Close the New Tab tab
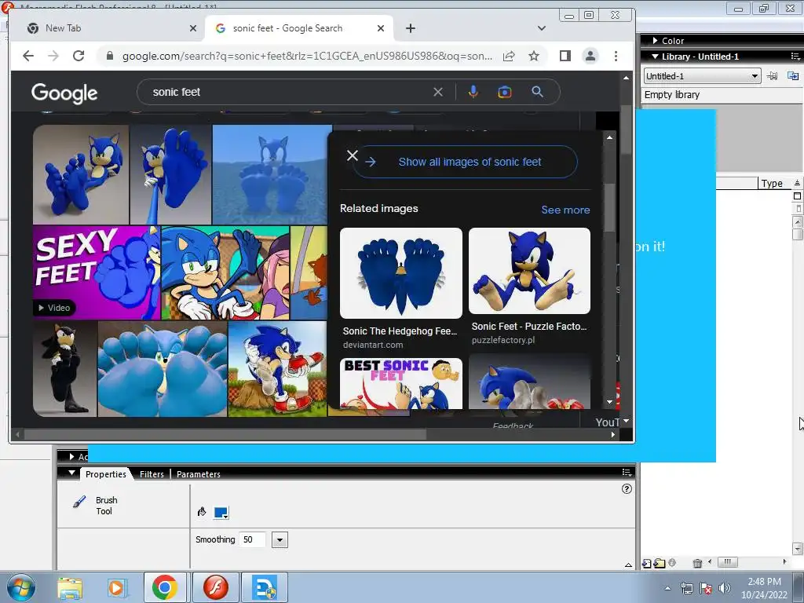 click(x=193, y=28)
